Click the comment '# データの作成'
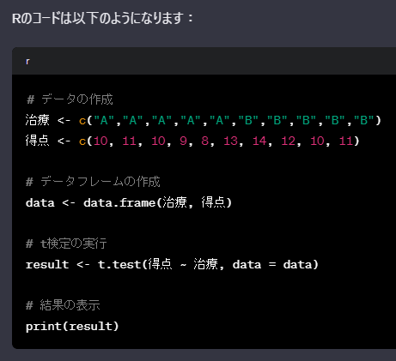The width and height of the screenshot is (396, 361). 70,99
